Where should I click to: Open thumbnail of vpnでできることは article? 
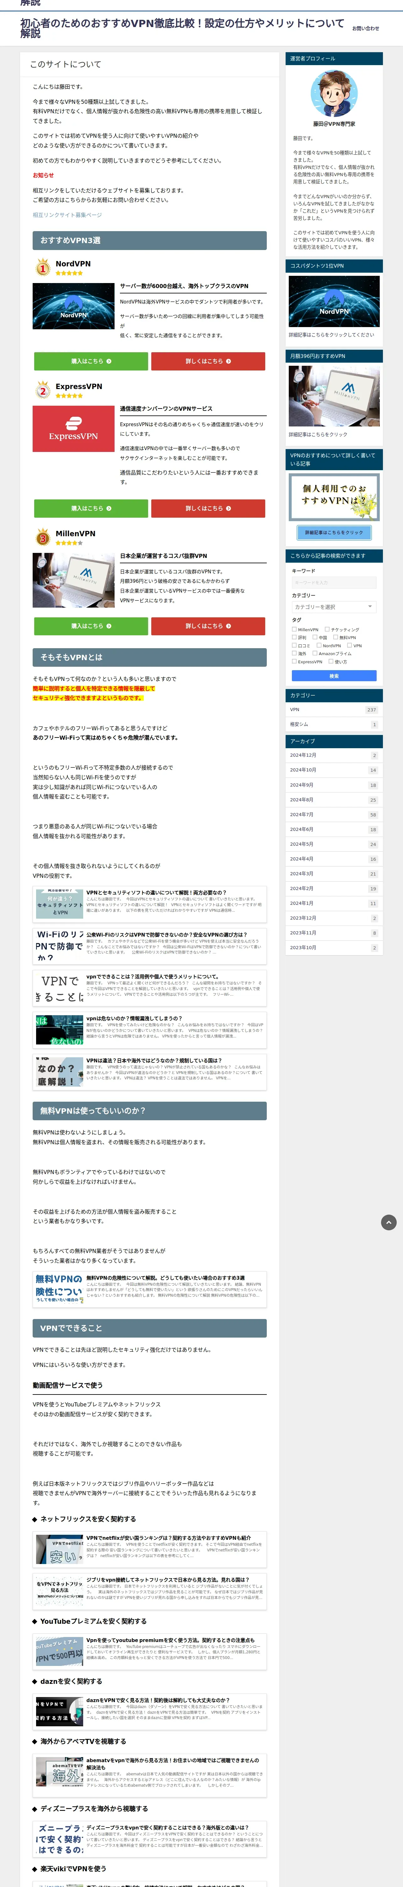tap(59, 988)
